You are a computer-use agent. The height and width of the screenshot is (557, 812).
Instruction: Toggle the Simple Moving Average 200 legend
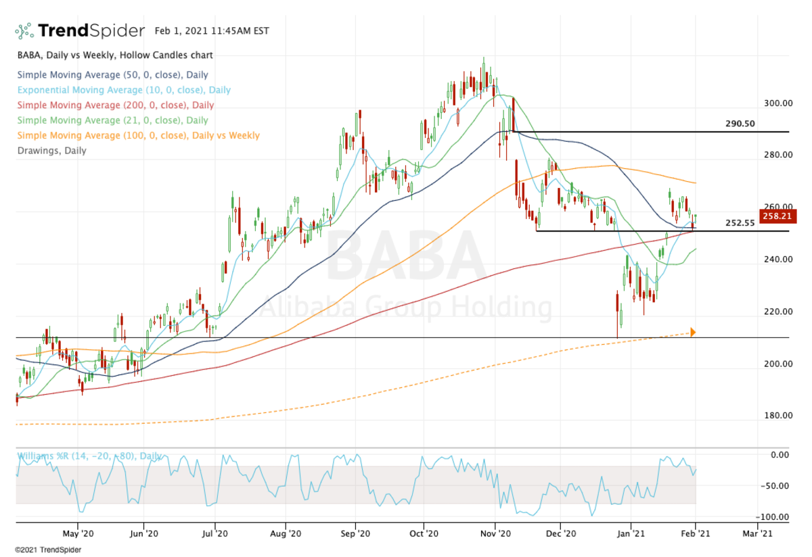pyautogui.click(x=114, y=105)
